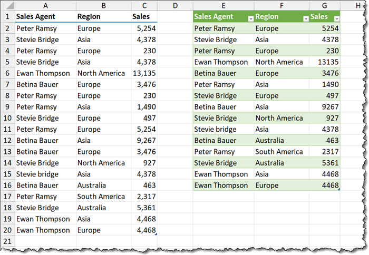
Task: Click South America cell in column B
Action: coord(103,197)
